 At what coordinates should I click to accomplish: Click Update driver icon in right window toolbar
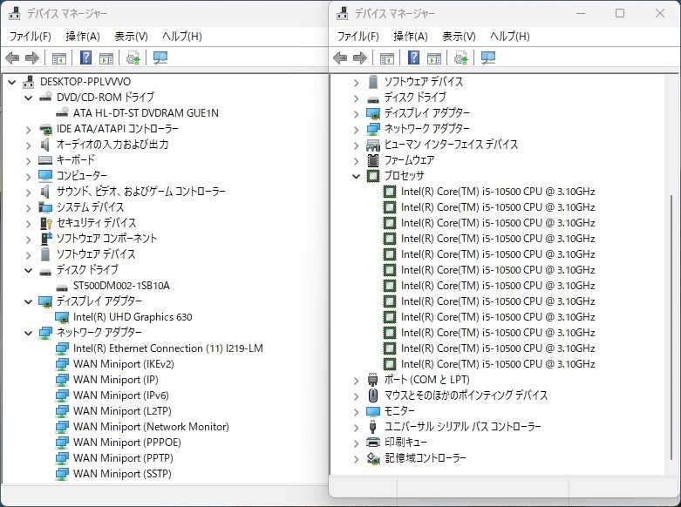pos(460,57)
